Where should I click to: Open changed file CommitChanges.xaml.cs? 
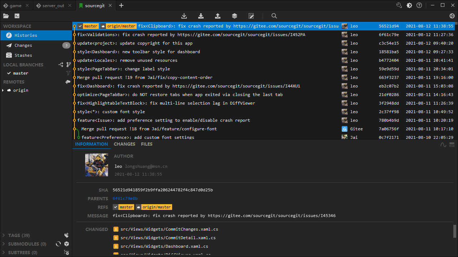[169, 229]
